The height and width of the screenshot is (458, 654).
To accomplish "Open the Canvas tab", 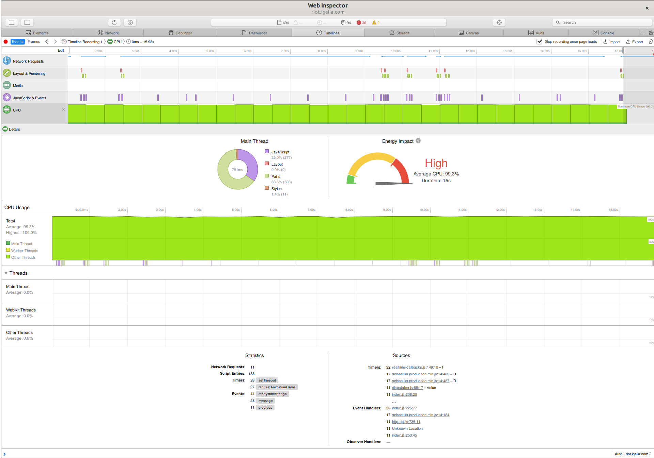I will pyautogui.click(x=469, y=33).
